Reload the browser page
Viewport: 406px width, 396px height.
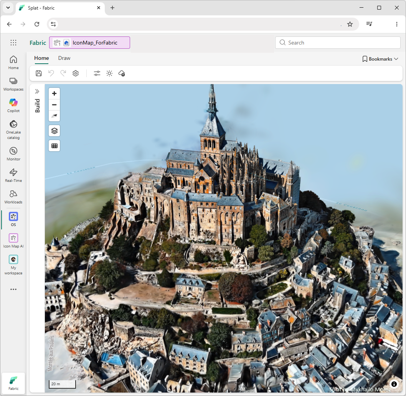(x=37, y=24)
